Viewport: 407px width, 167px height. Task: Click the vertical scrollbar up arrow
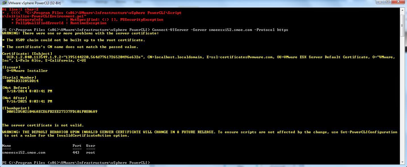(x=402, y=11)
